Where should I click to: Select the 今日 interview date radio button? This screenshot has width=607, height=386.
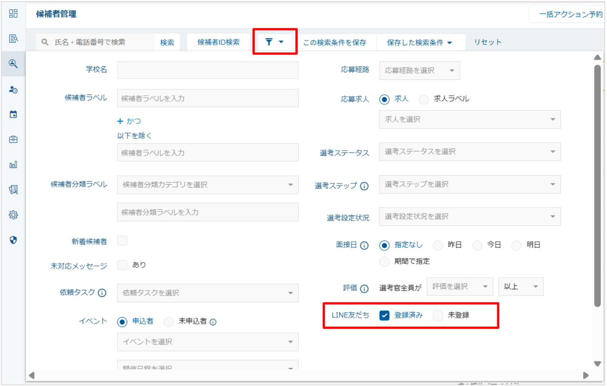pyautogui.click(x=477, y=245)
